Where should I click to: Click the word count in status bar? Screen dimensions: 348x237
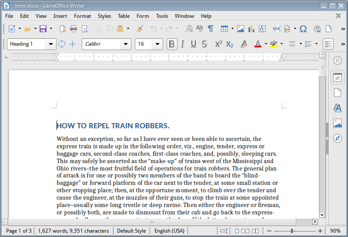pos(73,231)
